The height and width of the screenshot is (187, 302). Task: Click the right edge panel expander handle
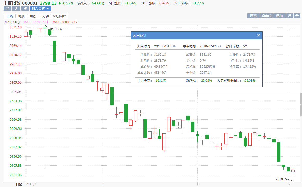[301, 105]
